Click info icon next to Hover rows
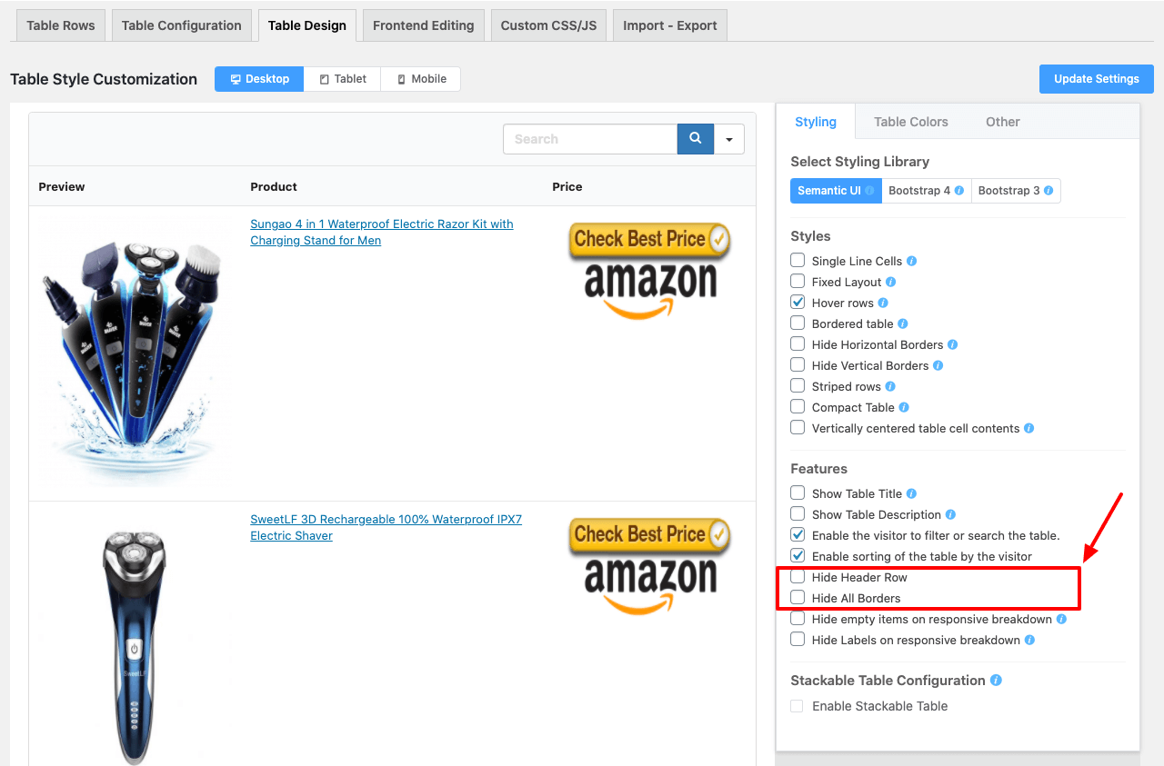Viewport: 1164px width, 766px height. click(883, 303)
